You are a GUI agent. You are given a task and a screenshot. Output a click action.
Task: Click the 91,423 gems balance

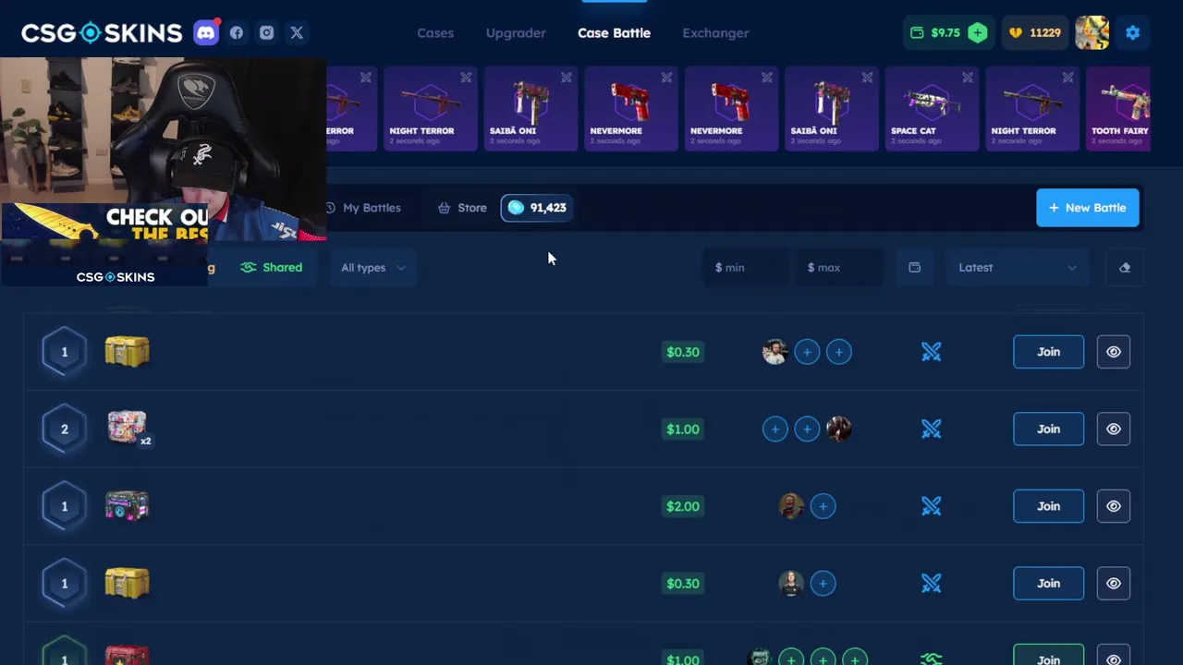click(537, 208)
